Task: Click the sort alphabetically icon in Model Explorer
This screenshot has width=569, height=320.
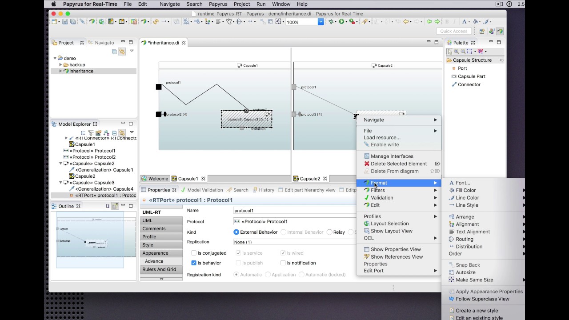Action: click(106, 133)
